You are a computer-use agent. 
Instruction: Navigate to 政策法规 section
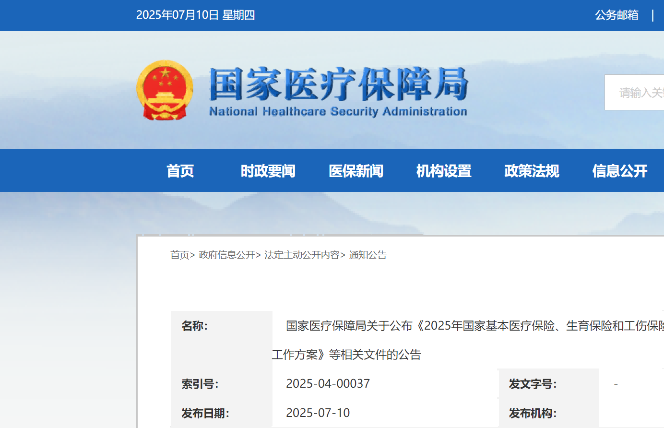click(532, 171)
